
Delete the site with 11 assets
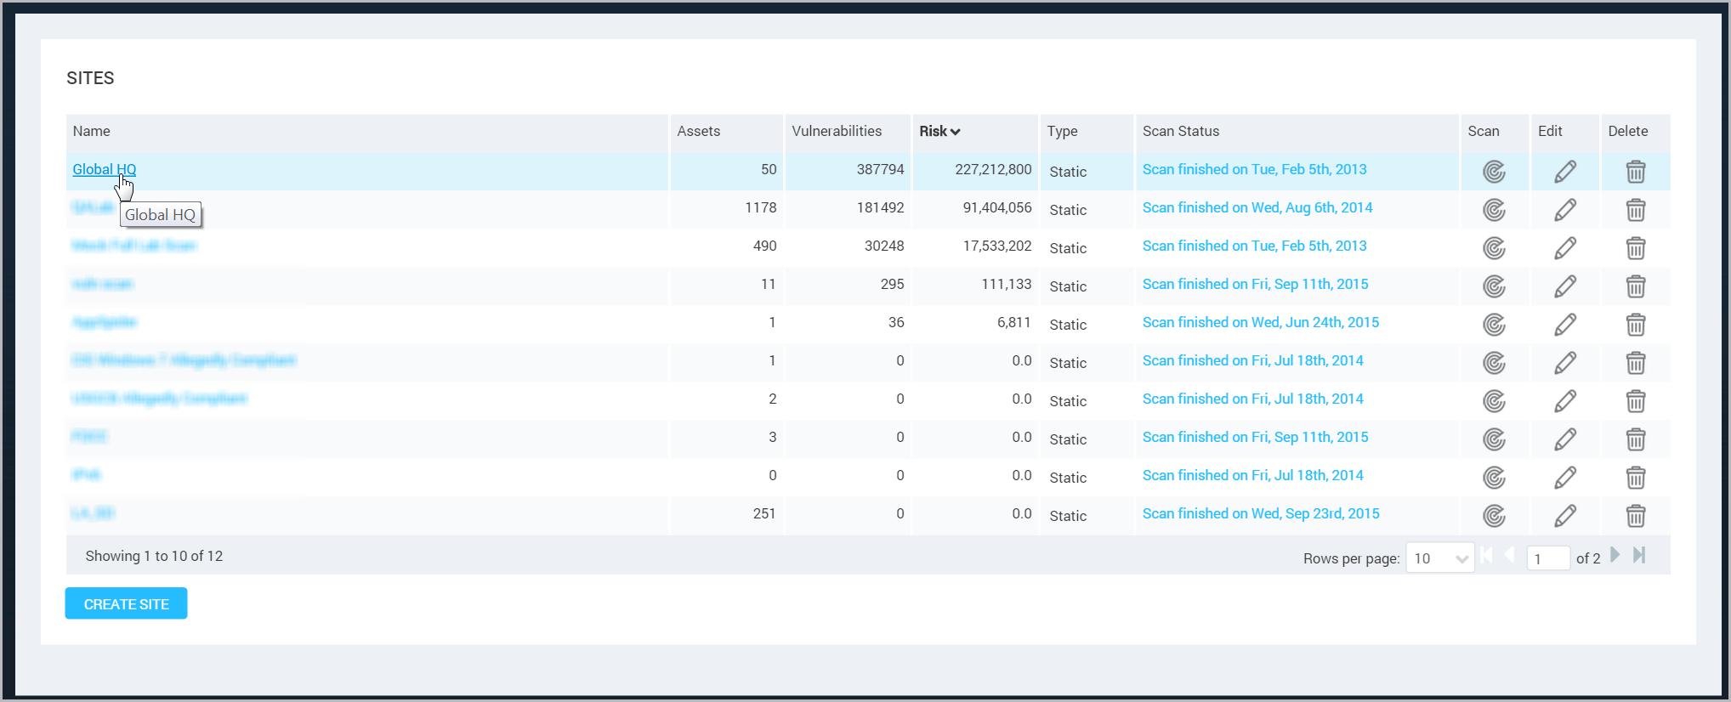click(1635, 286)
